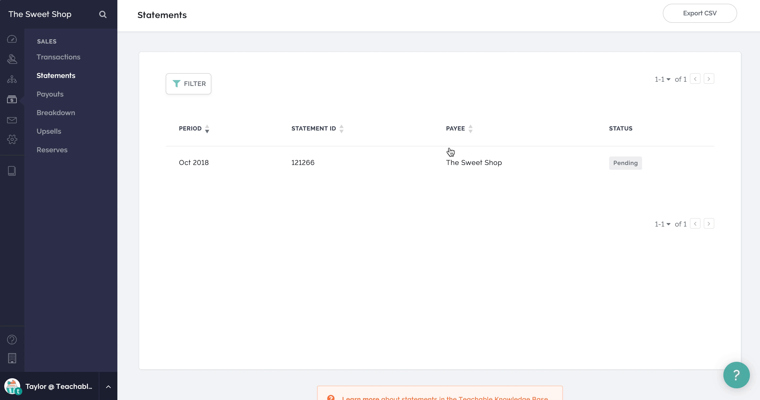The image size is (760, 400).
Task: Open Upsells in Sales menu
Action: [x=49, y=132]
